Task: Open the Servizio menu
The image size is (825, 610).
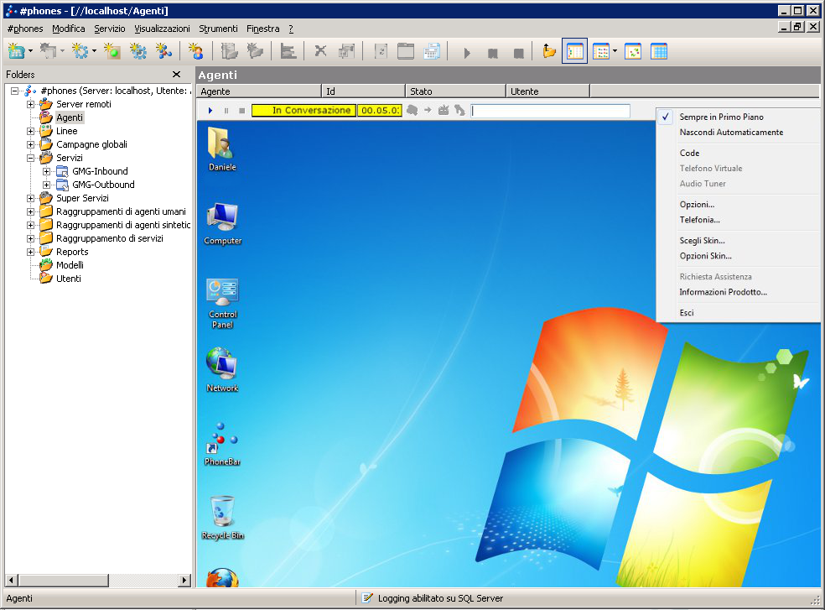Action: (x=110, y=29)
